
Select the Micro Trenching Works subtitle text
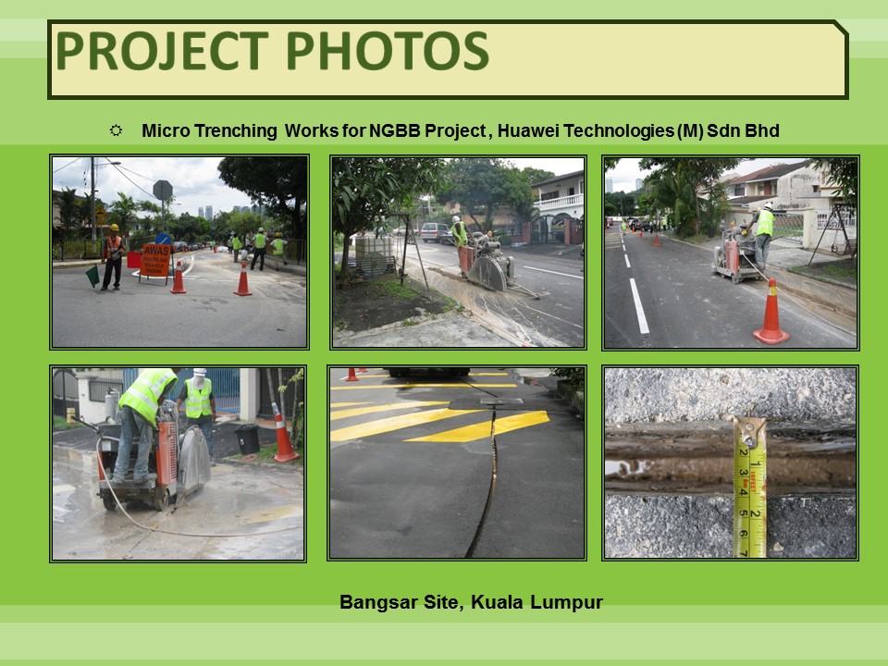pos(460,130)
